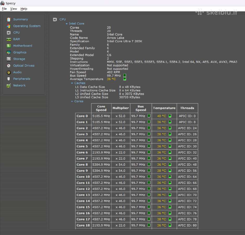This screenshot has height=235, width=245.
Task: Go to Operating System section
Action: pos(27,26)
